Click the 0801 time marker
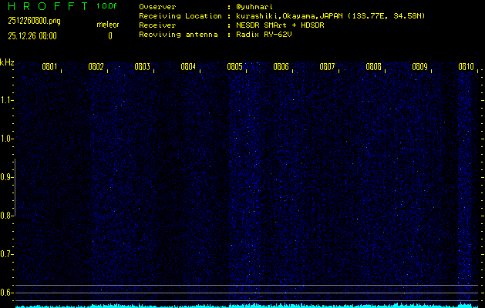 tap(49, 67)
